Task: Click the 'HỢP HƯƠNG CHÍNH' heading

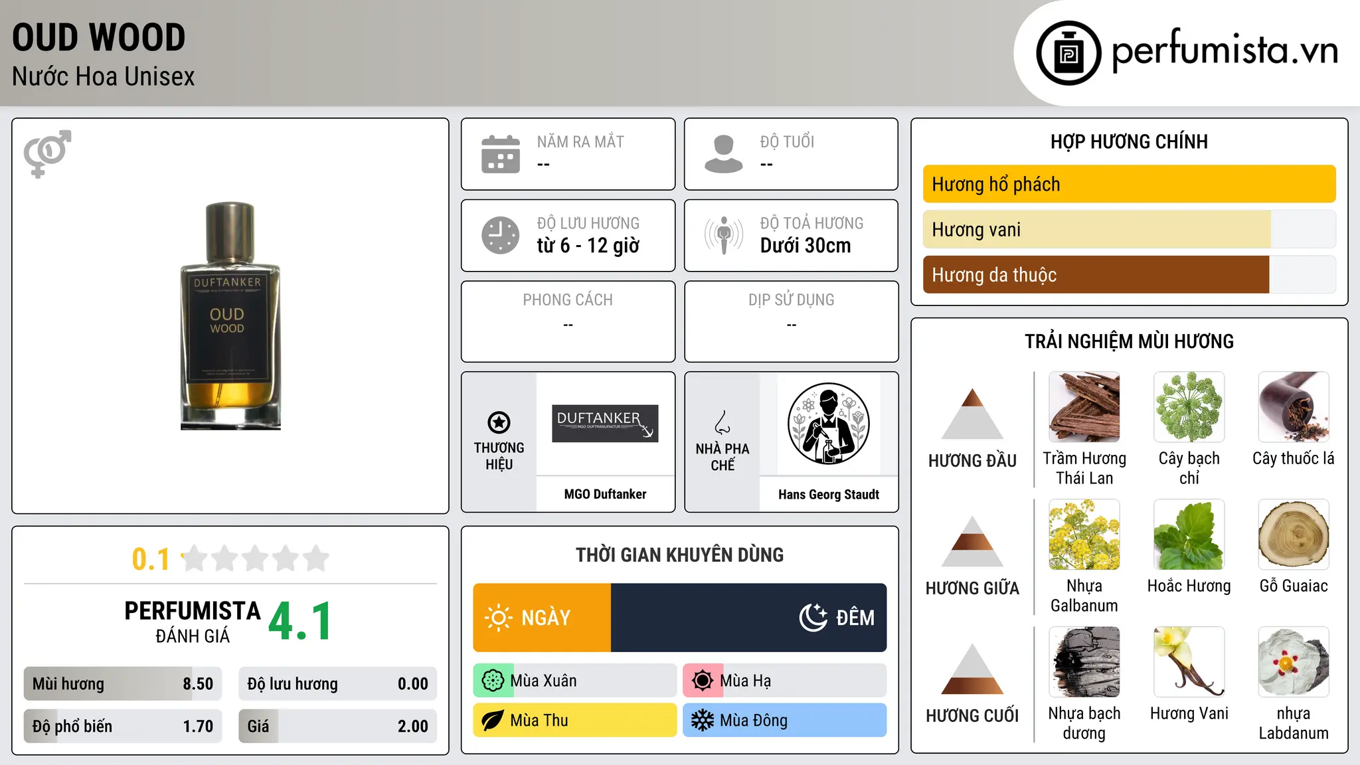Action: point(1129,141)
